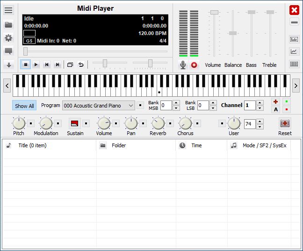Start playback with the play button

pos(36,65)
